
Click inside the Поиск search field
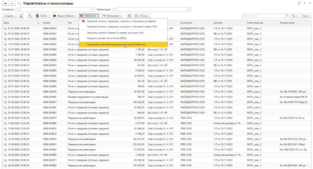(263, 16)
